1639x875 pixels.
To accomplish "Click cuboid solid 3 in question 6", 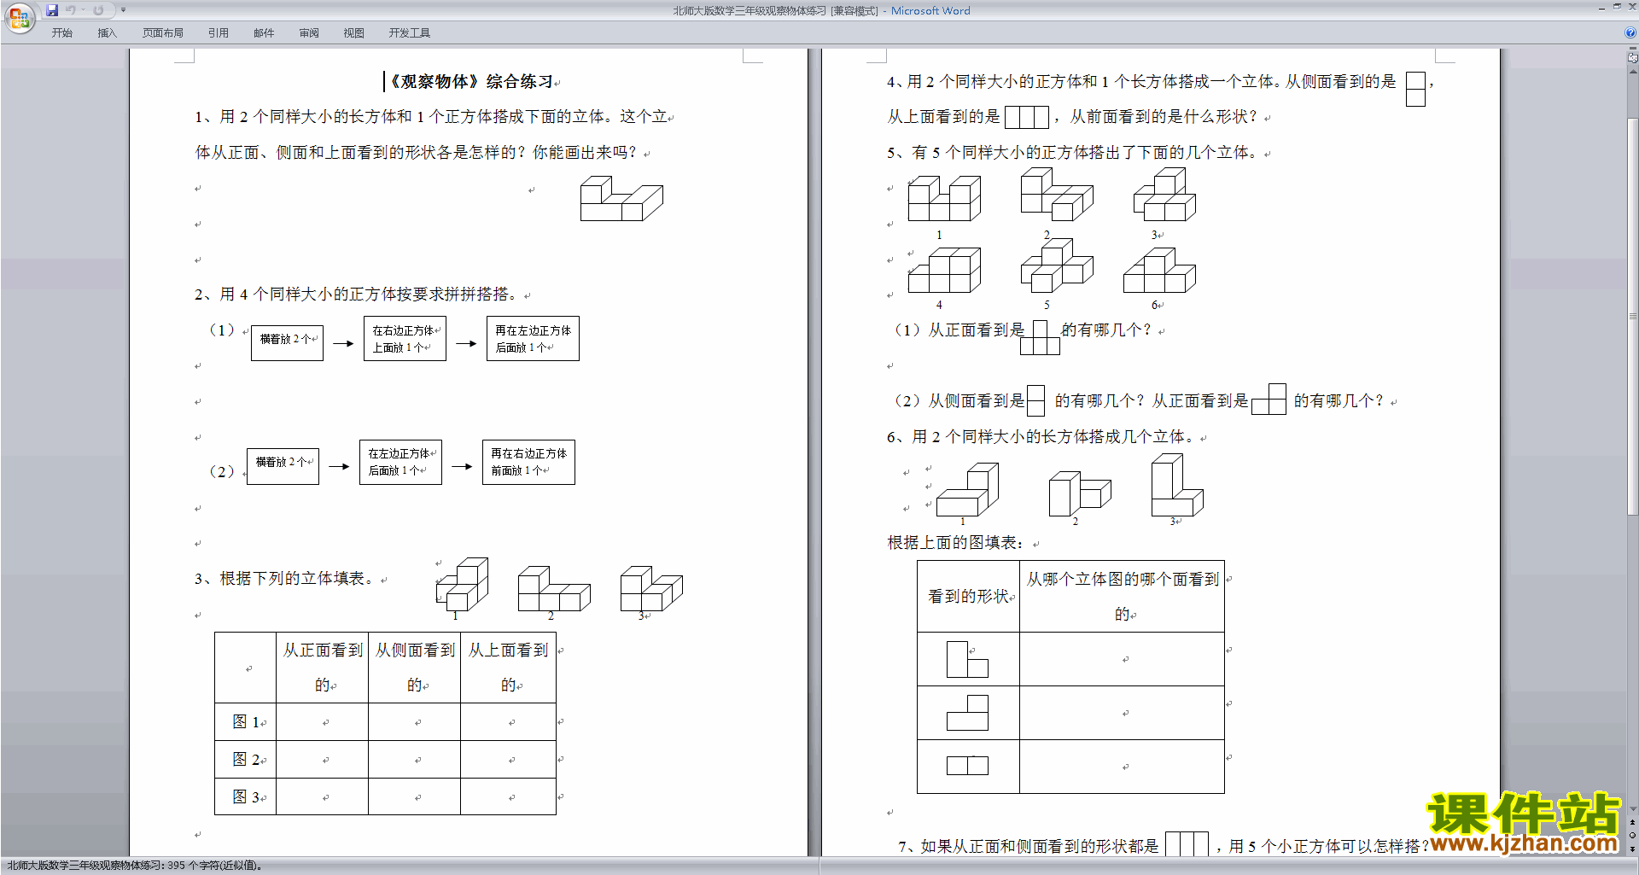I will coord(1177,485).
